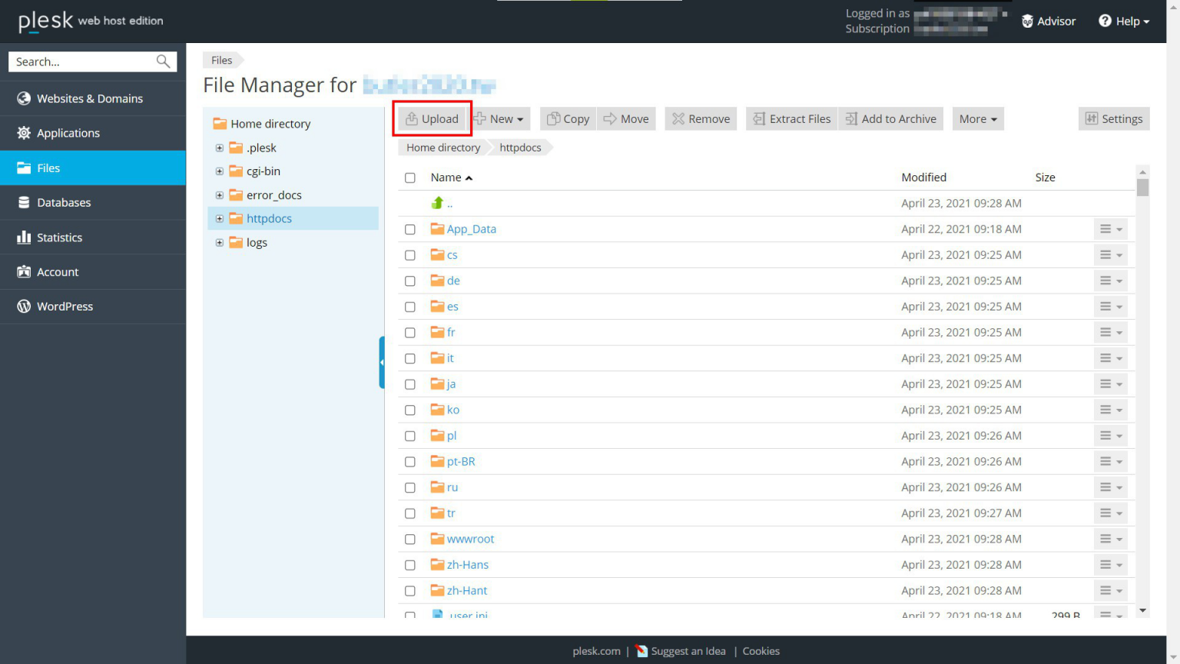Select all files via header checkbox
The image size is (1180, 664).
(409, 177)
